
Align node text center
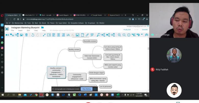[x=58, y=35]
